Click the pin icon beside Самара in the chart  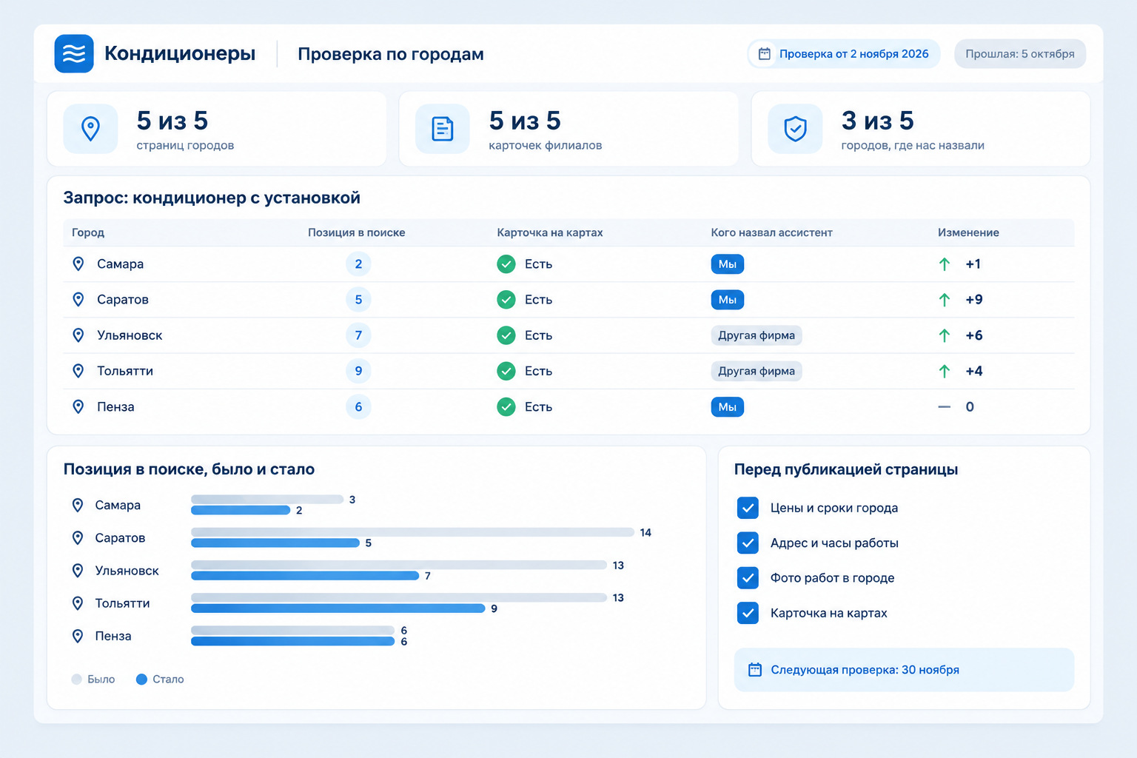(x=78, y=505)
